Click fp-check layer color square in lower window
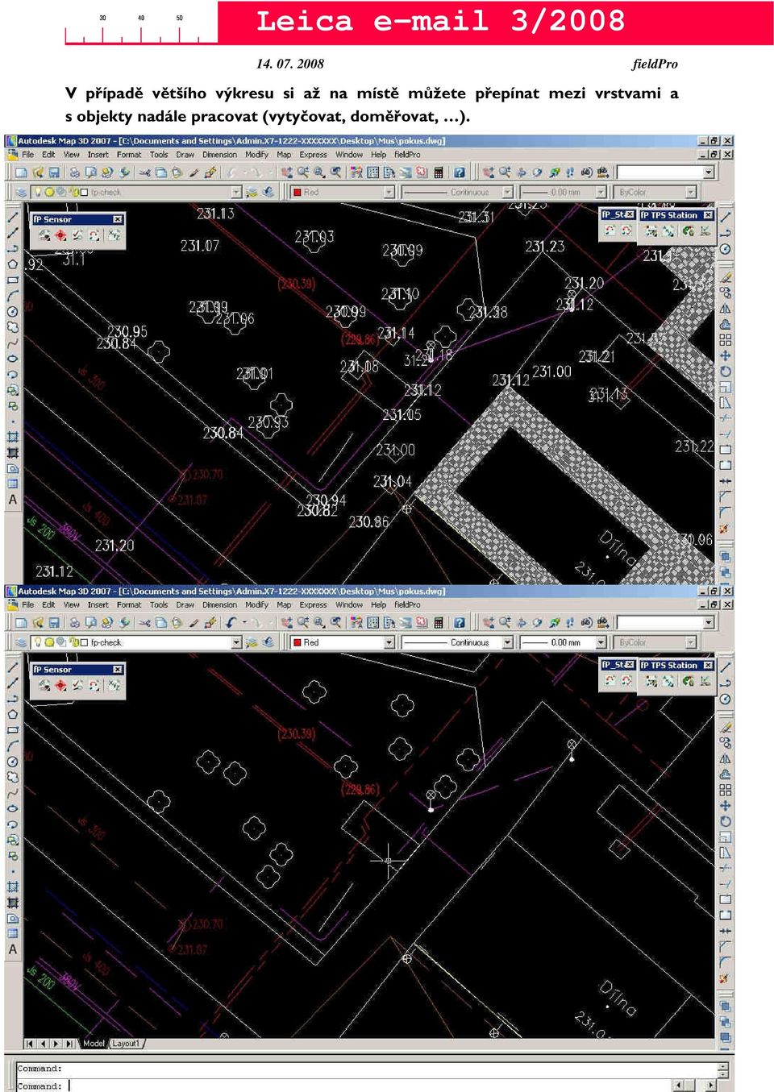The height and width of the screenshot is (1092, 774). 83,642
